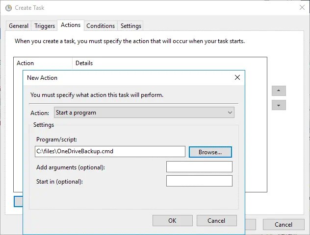Close the New Action dialog
Image resolution: width=310 pixels, height=235 pixels.
237,78
